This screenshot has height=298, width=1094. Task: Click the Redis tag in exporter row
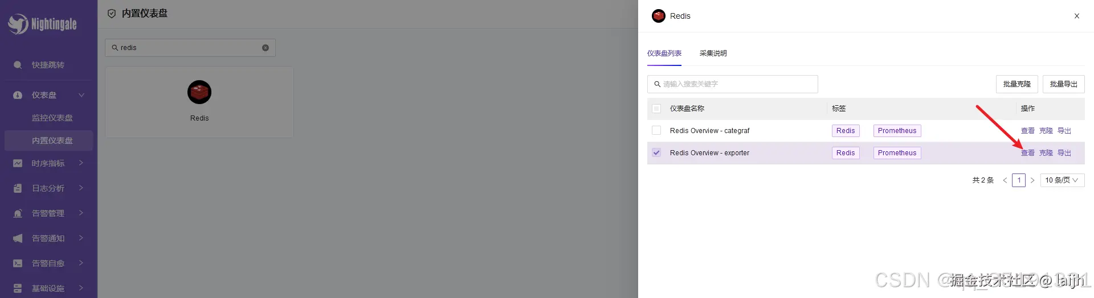pos(846,153)
